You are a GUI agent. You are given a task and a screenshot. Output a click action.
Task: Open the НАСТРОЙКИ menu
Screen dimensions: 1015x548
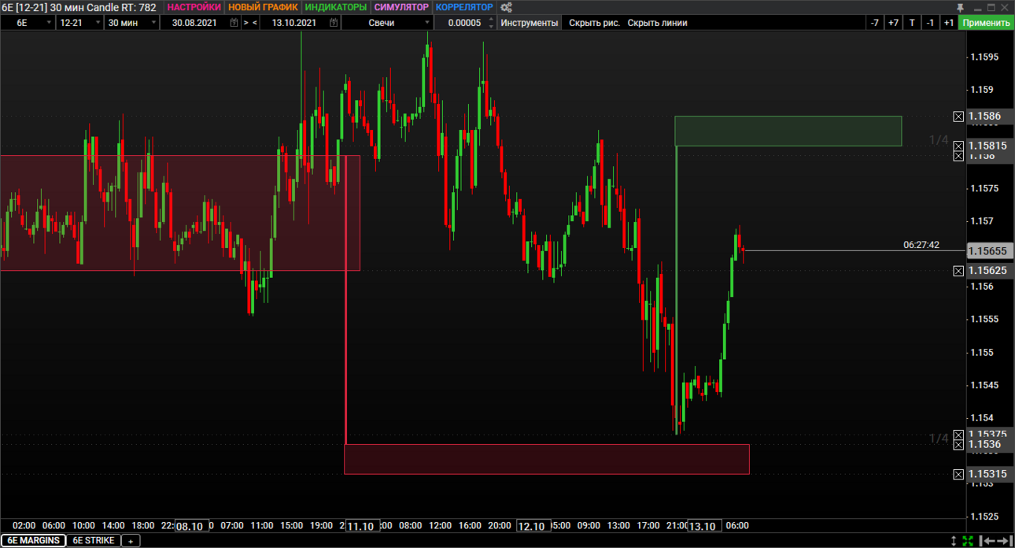pyautogui.click(x=194, y=7)
